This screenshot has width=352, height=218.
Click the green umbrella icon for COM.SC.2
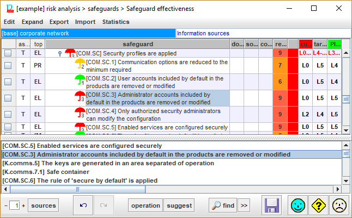click(x=80, y=81)
